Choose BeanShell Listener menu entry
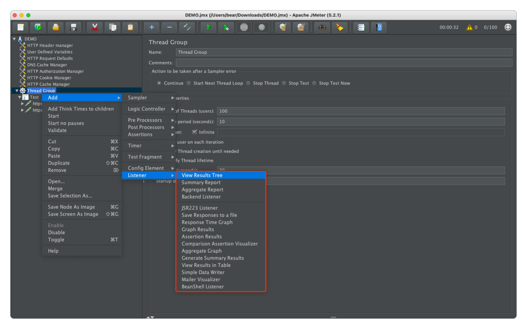Viewport: 527px width, 329px height. click(x=220, y=287)
